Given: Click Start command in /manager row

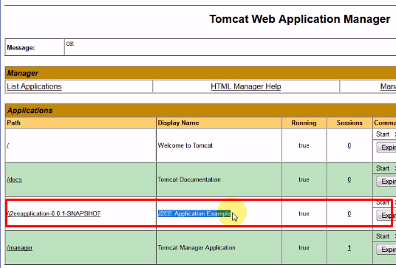Looking at the screenshot, I should tap(383, 236).
